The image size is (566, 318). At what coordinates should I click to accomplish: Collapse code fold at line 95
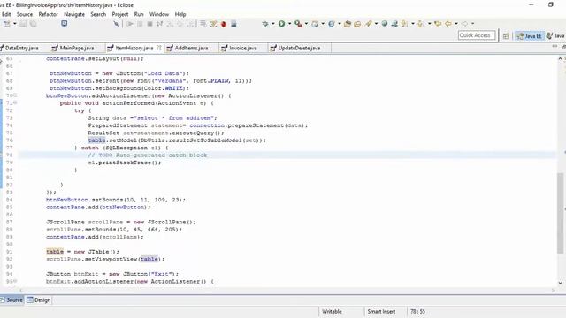point(16,281)
